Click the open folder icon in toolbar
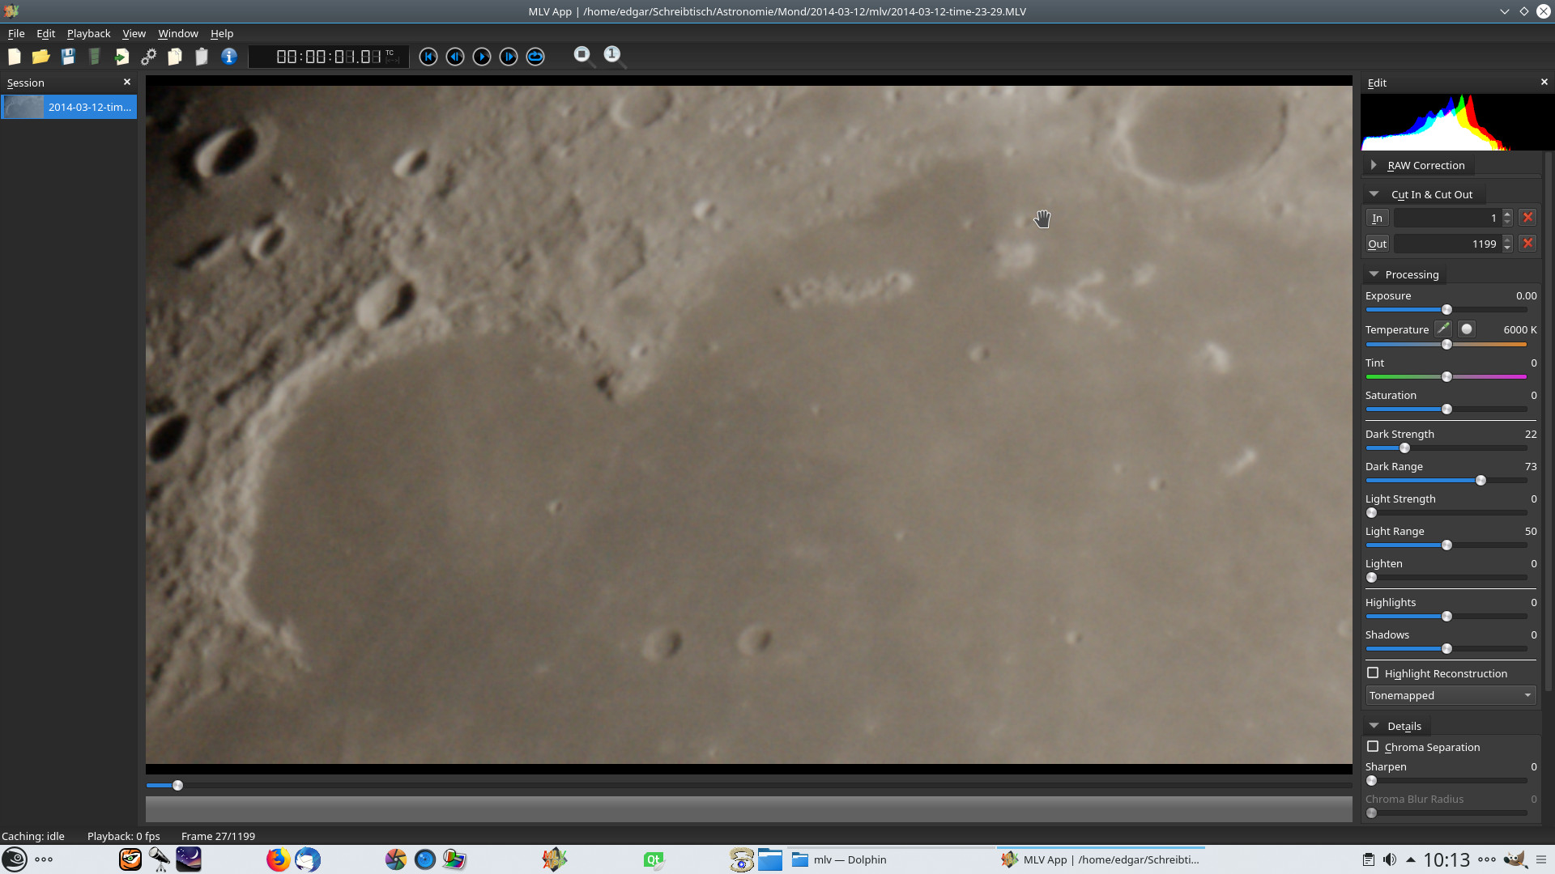 click(x=40, y=57)
